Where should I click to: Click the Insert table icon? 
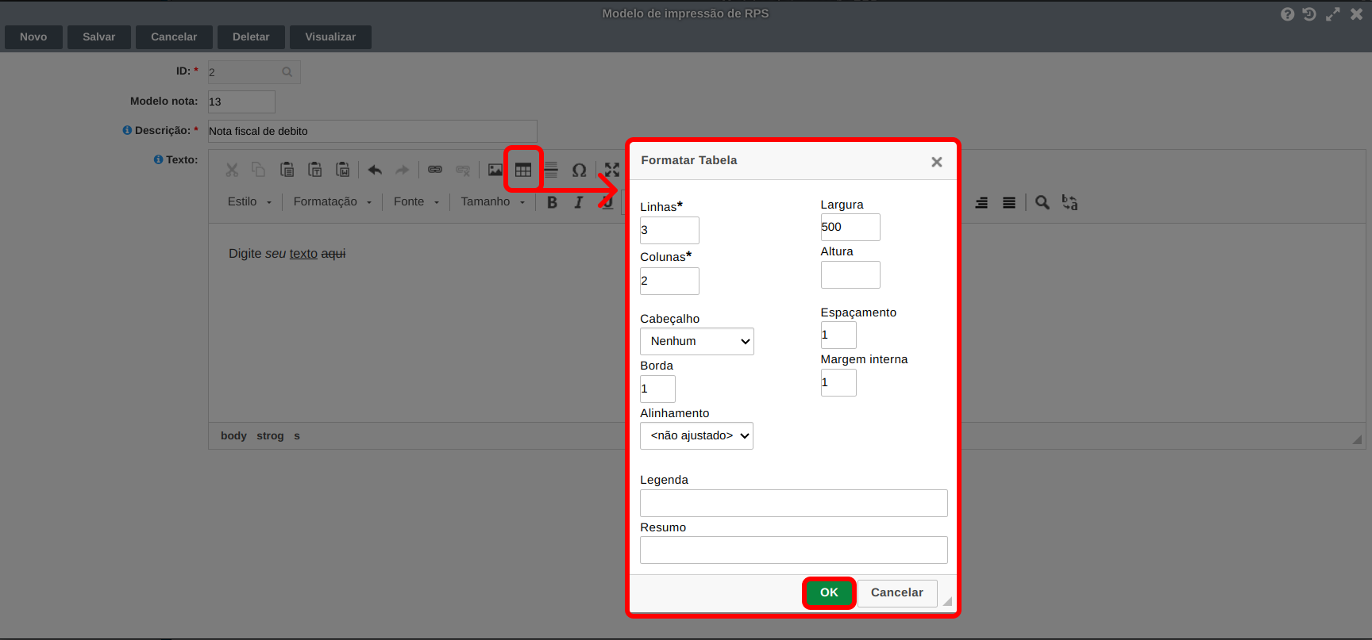pos(523,170)
